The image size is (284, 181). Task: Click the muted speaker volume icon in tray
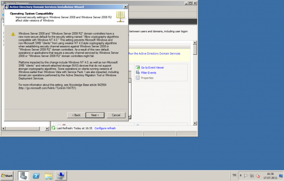click(x=258, y=175)
